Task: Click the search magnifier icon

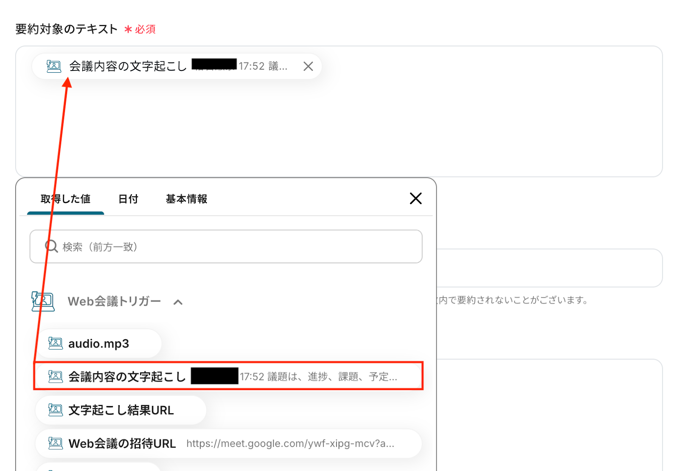Action: coord(51,246)
